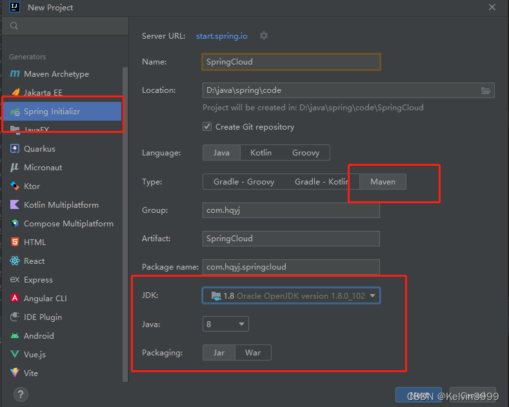Click the HTML5 shield icon
509x407 pixels.
click(15, 242)
